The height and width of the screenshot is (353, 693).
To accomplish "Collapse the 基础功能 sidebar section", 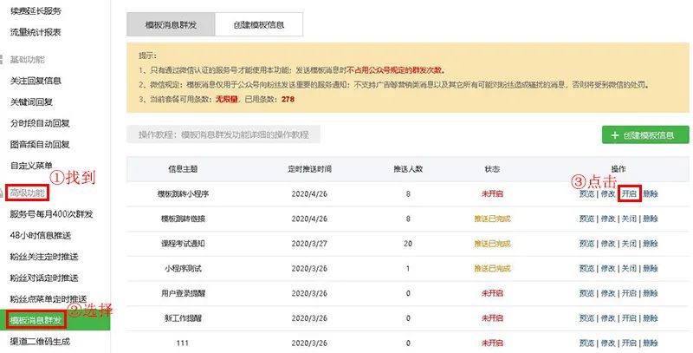I will (x=28, y=59).
